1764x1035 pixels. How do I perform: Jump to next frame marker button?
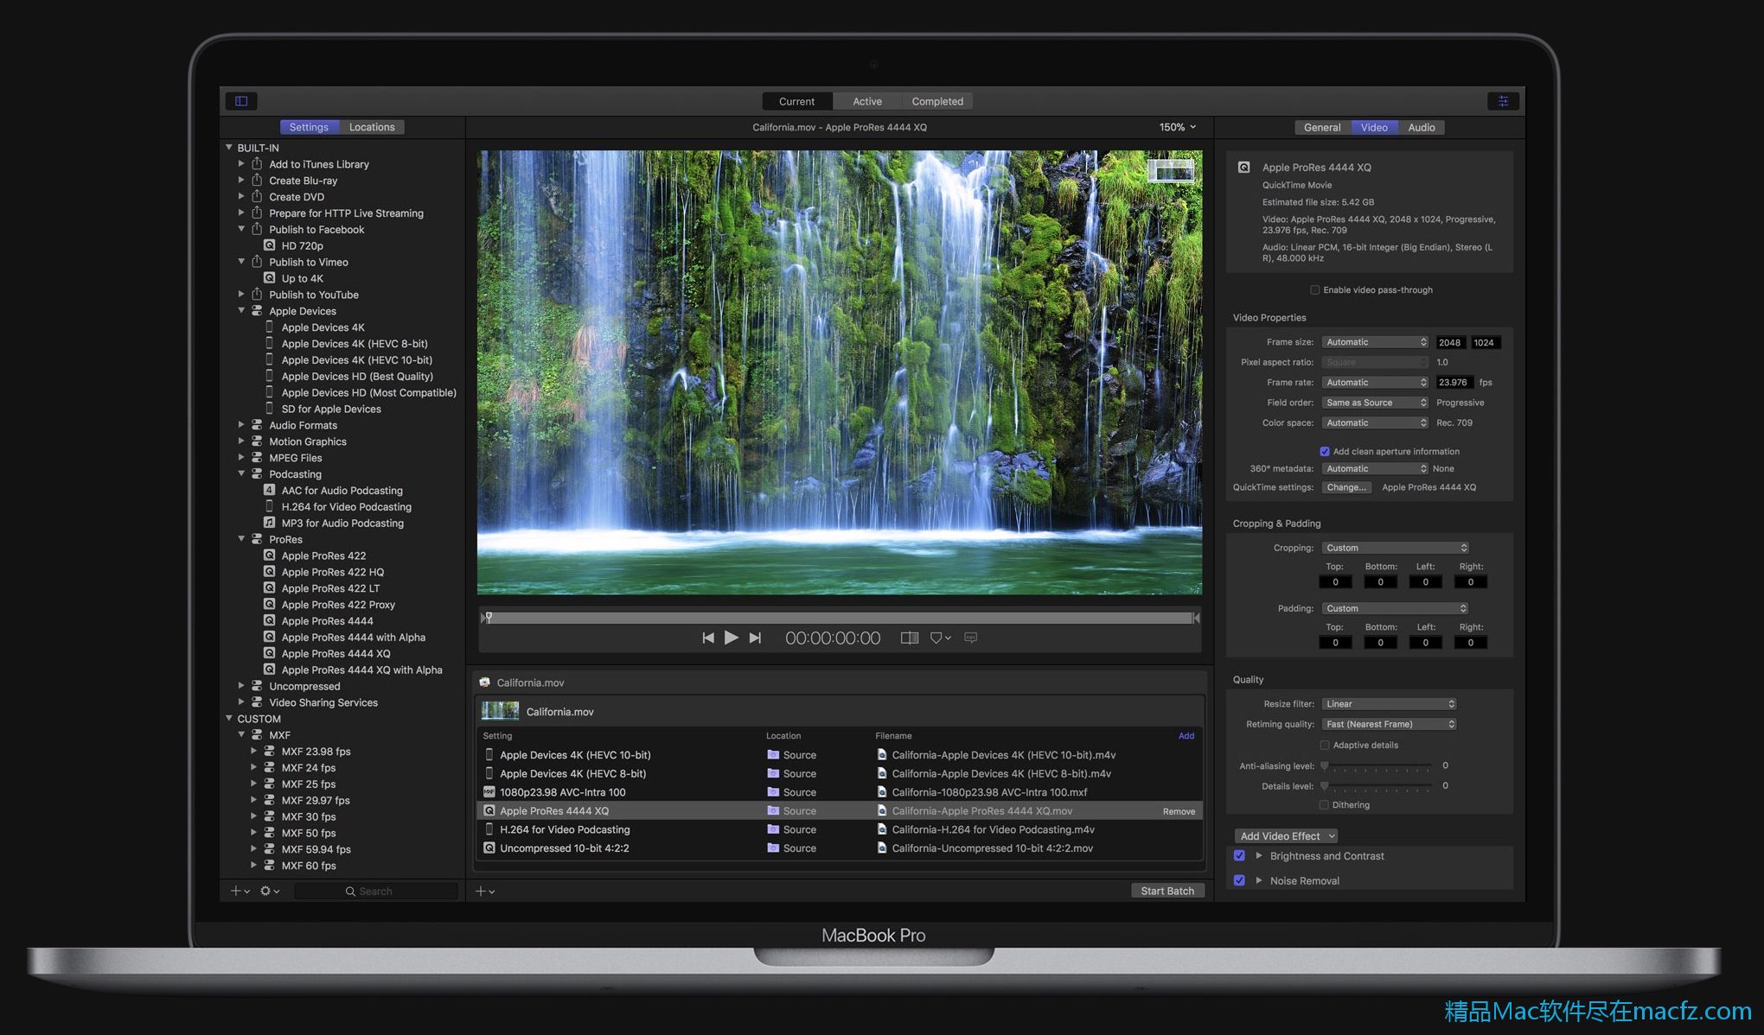coord(755,638)
